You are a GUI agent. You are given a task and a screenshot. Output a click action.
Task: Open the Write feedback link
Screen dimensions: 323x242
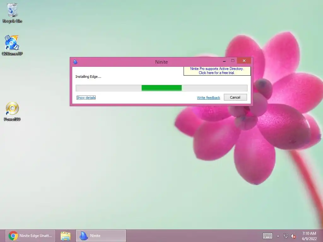pos(208,98)
